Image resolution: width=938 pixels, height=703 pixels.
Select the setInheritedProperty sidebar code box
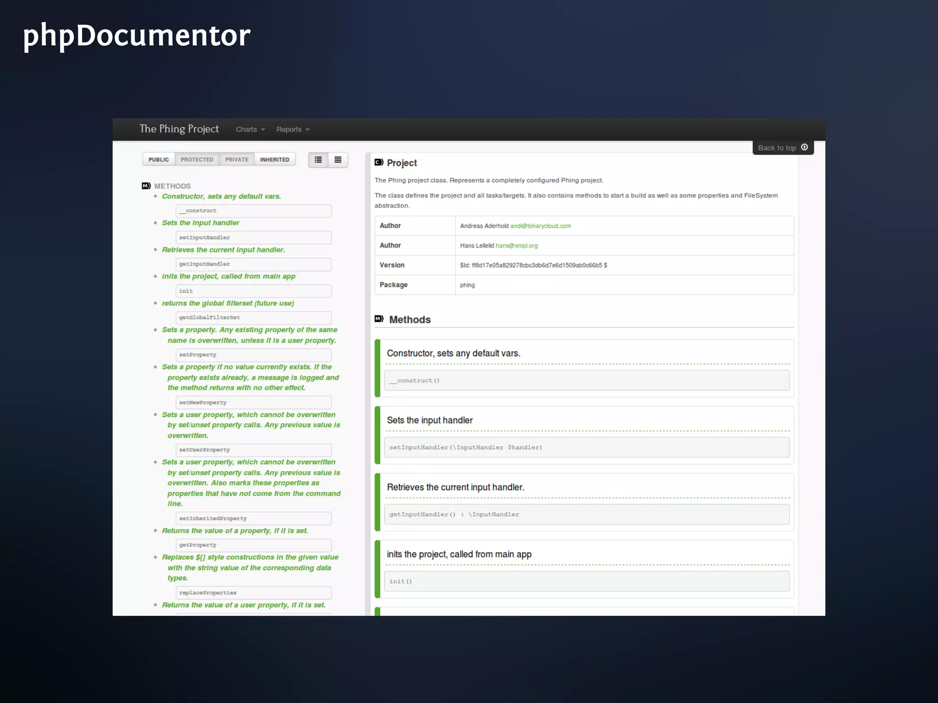tap(254, 519)
